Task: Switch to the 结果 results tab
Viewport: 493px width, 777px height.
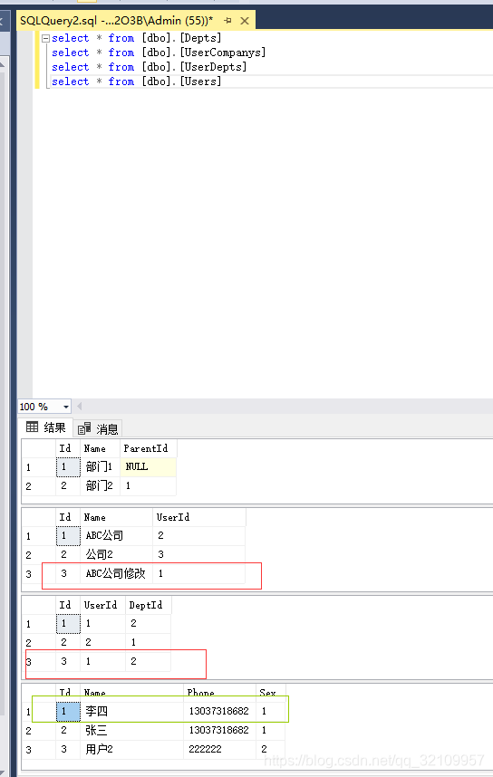Action: point(46,427)
